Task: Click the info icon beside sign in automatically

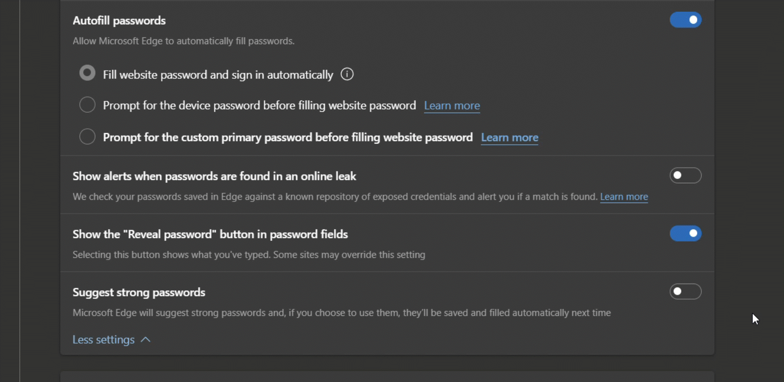Action: coord(347,74)
